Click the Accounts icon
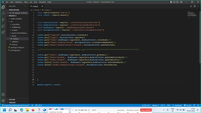Image resolution: width=201 pixels, height=113 pixels. pos(3,95)
